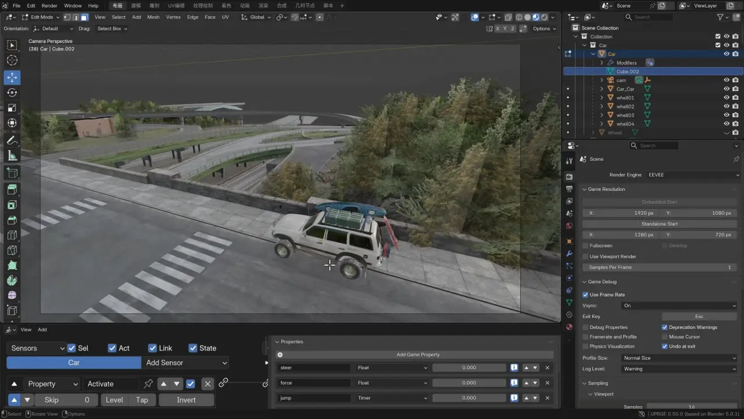This screenshot has height=419, width=744.
Task: Select the Cursor tool
Action: click(x=12, y=60)
